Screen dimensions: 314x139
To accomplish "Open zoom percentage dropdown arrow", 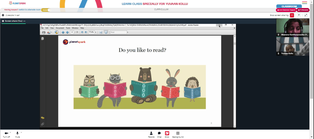I will [x=95, y=32].
